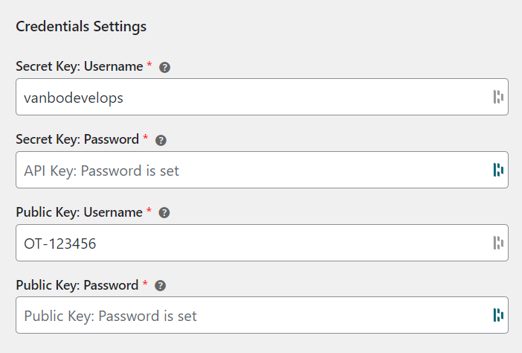
Task: Click help icon beside Secret Key: Password
Action: tap(161, 140)
